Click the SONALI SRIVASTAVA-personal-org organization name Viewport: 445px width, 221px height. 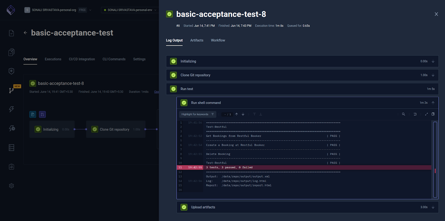click(x=54, y=10)
